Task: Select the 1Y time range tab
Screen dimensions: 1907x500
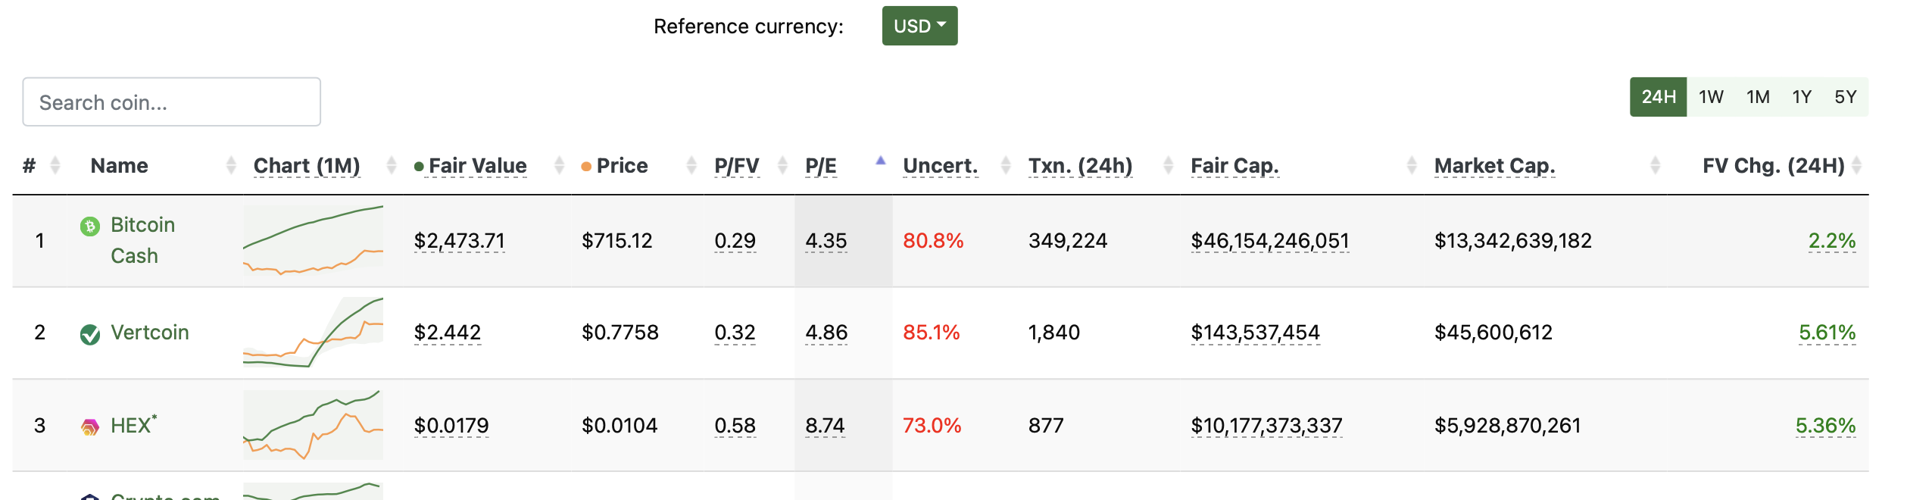Action: click(x=1801, y=97)
